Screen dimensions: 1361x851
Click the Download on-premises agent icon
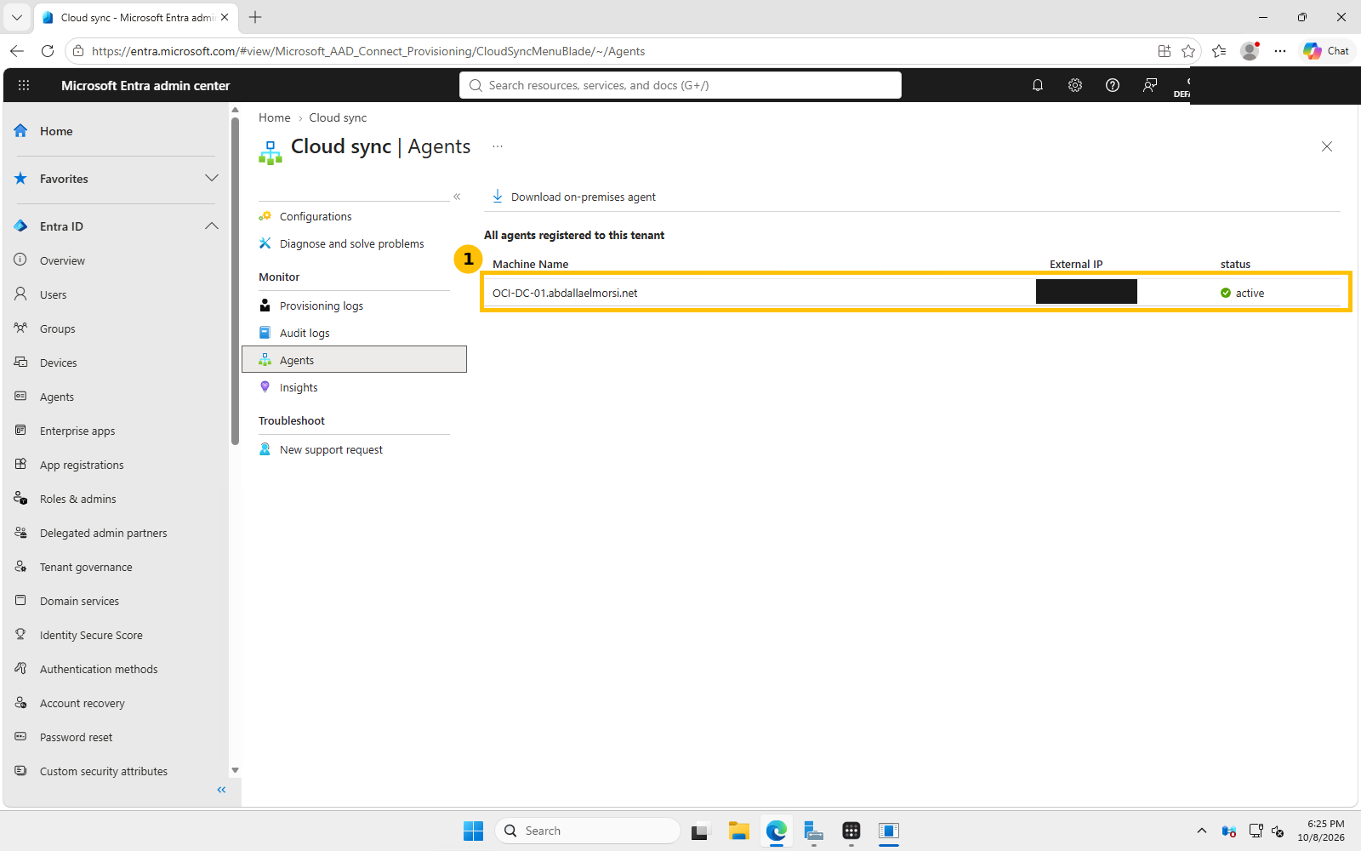(498, 196)
